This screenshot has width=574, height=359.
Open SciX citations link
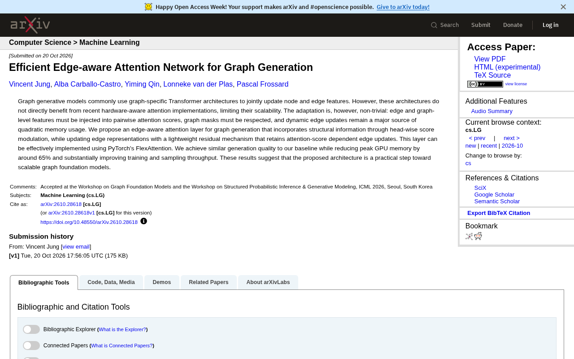coord(480,188)
